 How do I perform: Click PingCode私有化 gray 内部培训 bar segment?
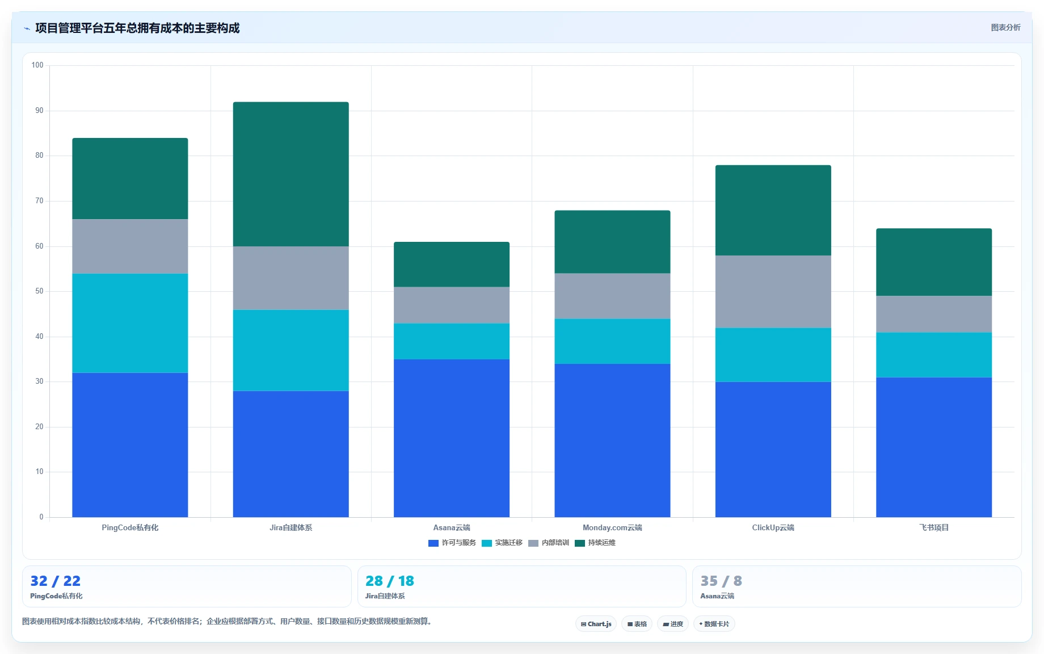click(130, 246)
